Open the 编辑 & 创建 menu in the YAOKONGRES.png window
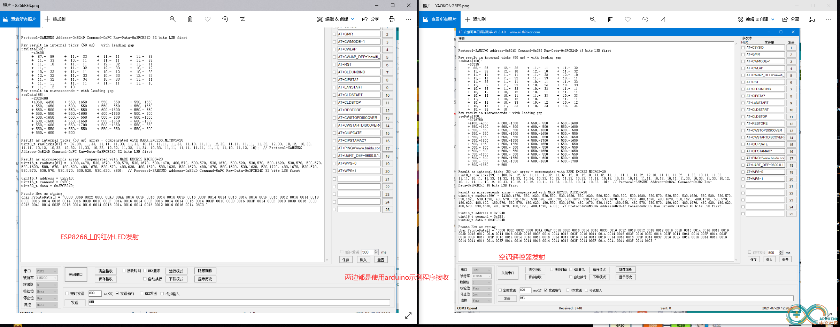This screenshot has width=840, height=327. (x=756, y=19)
